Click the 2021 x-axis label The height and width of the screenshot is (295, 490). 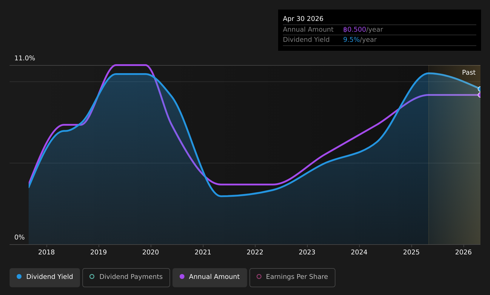203,252
